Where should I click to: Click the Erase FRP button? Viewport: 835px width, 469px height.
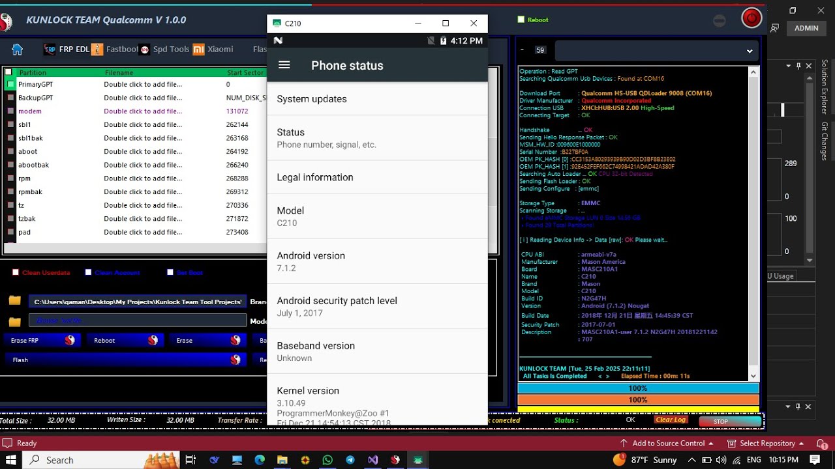coord(42,340)
